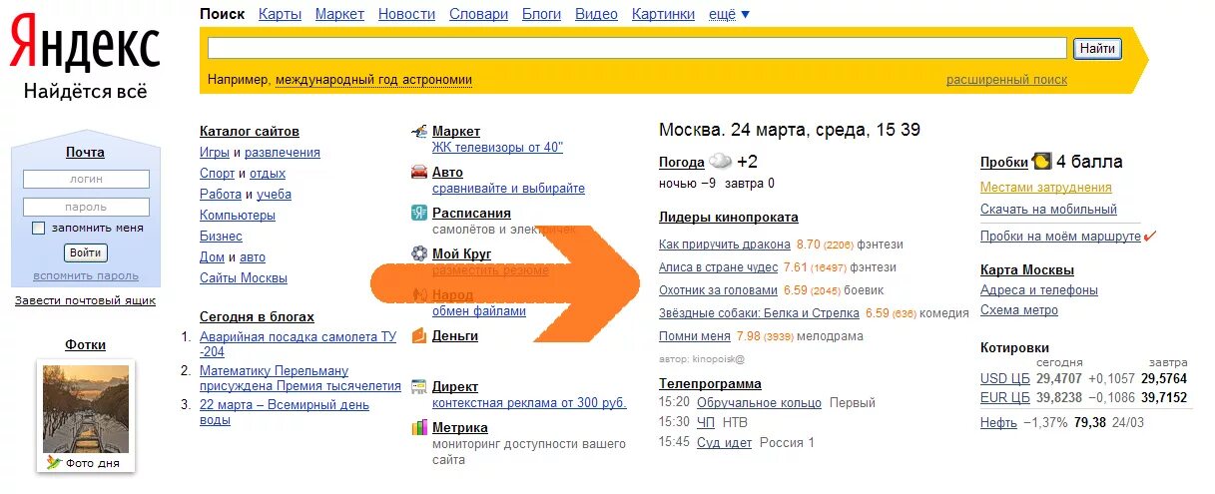
Task: Open Скачать на мобильный link
Action: point(1048,210)
